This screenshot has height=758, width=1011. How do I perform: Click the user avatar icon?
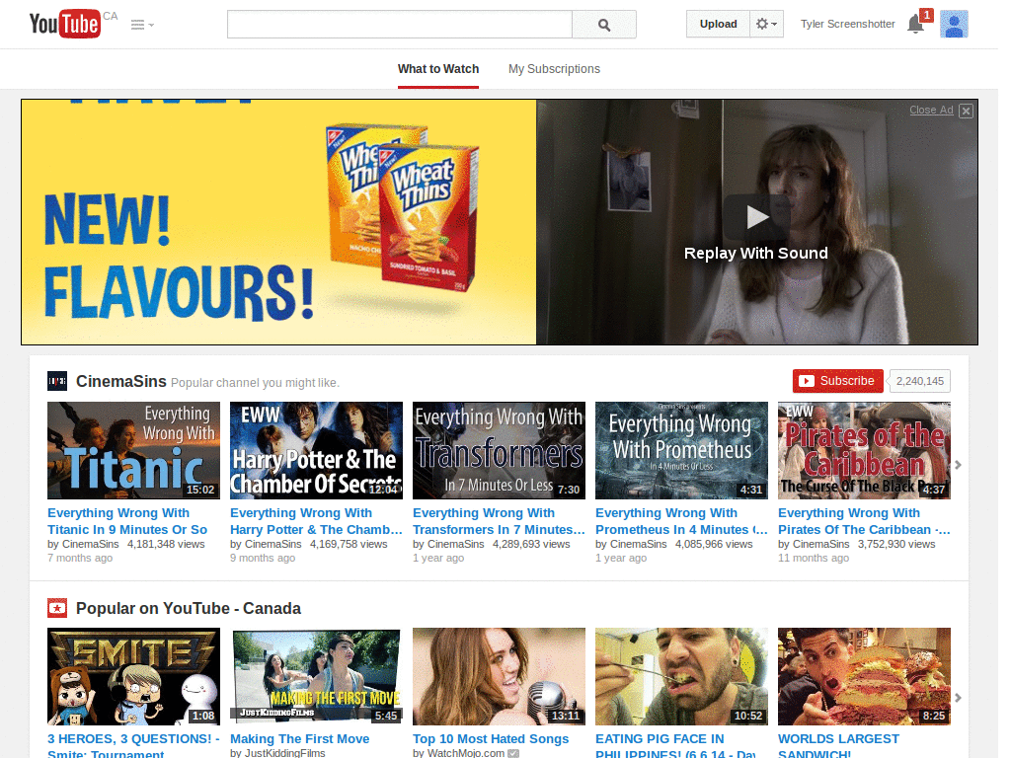[x=954, y=24]
